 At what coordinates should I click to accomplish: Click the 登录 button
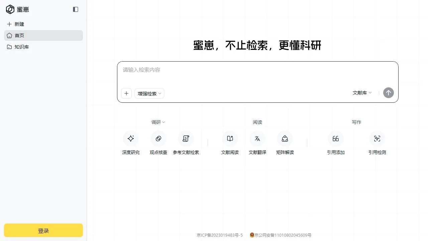(x=43, y=231)
